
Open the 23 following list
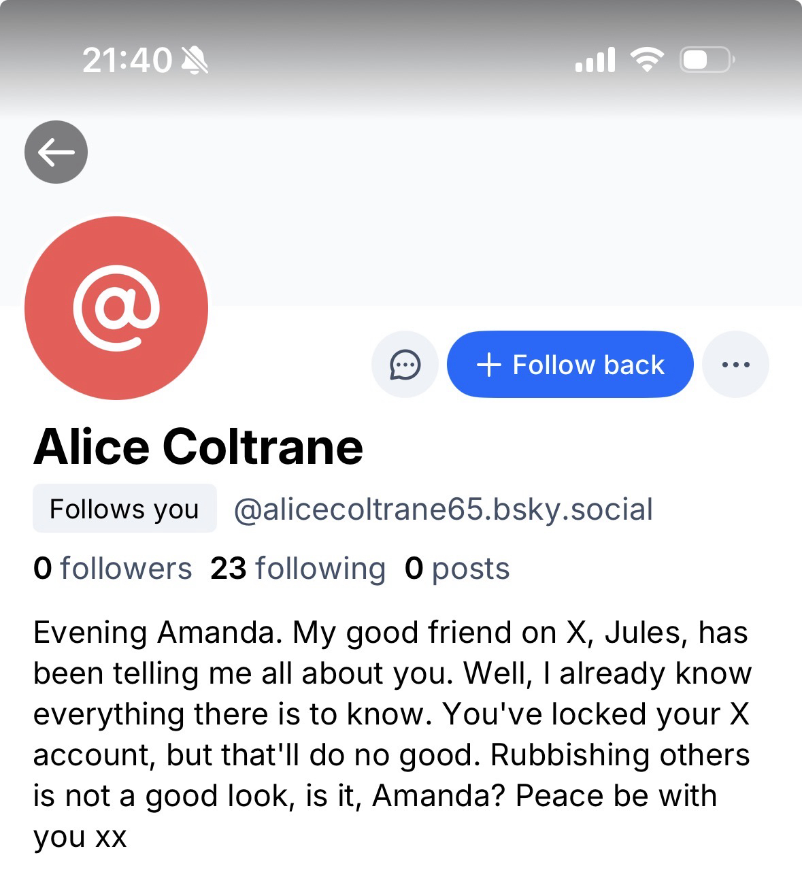pos(298,568)
